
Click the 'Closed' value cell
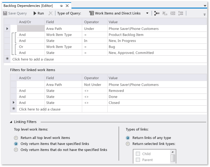[157, 102]
